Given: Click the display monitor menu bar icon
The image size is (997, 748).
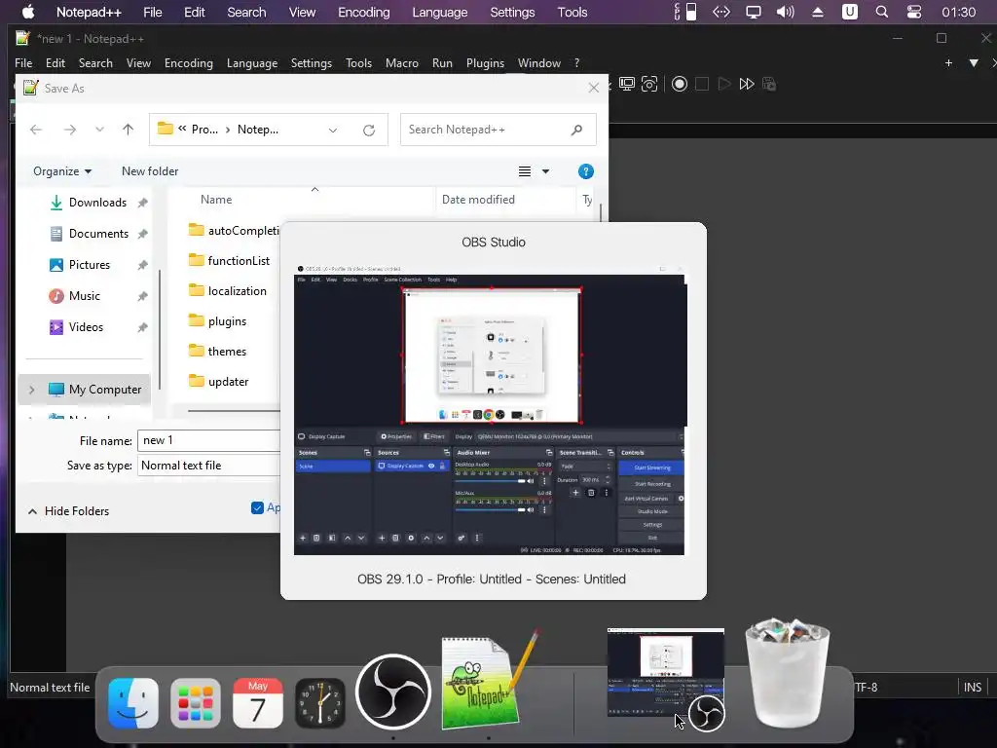Looking at the screenshot, I should (x=753, y=12).
